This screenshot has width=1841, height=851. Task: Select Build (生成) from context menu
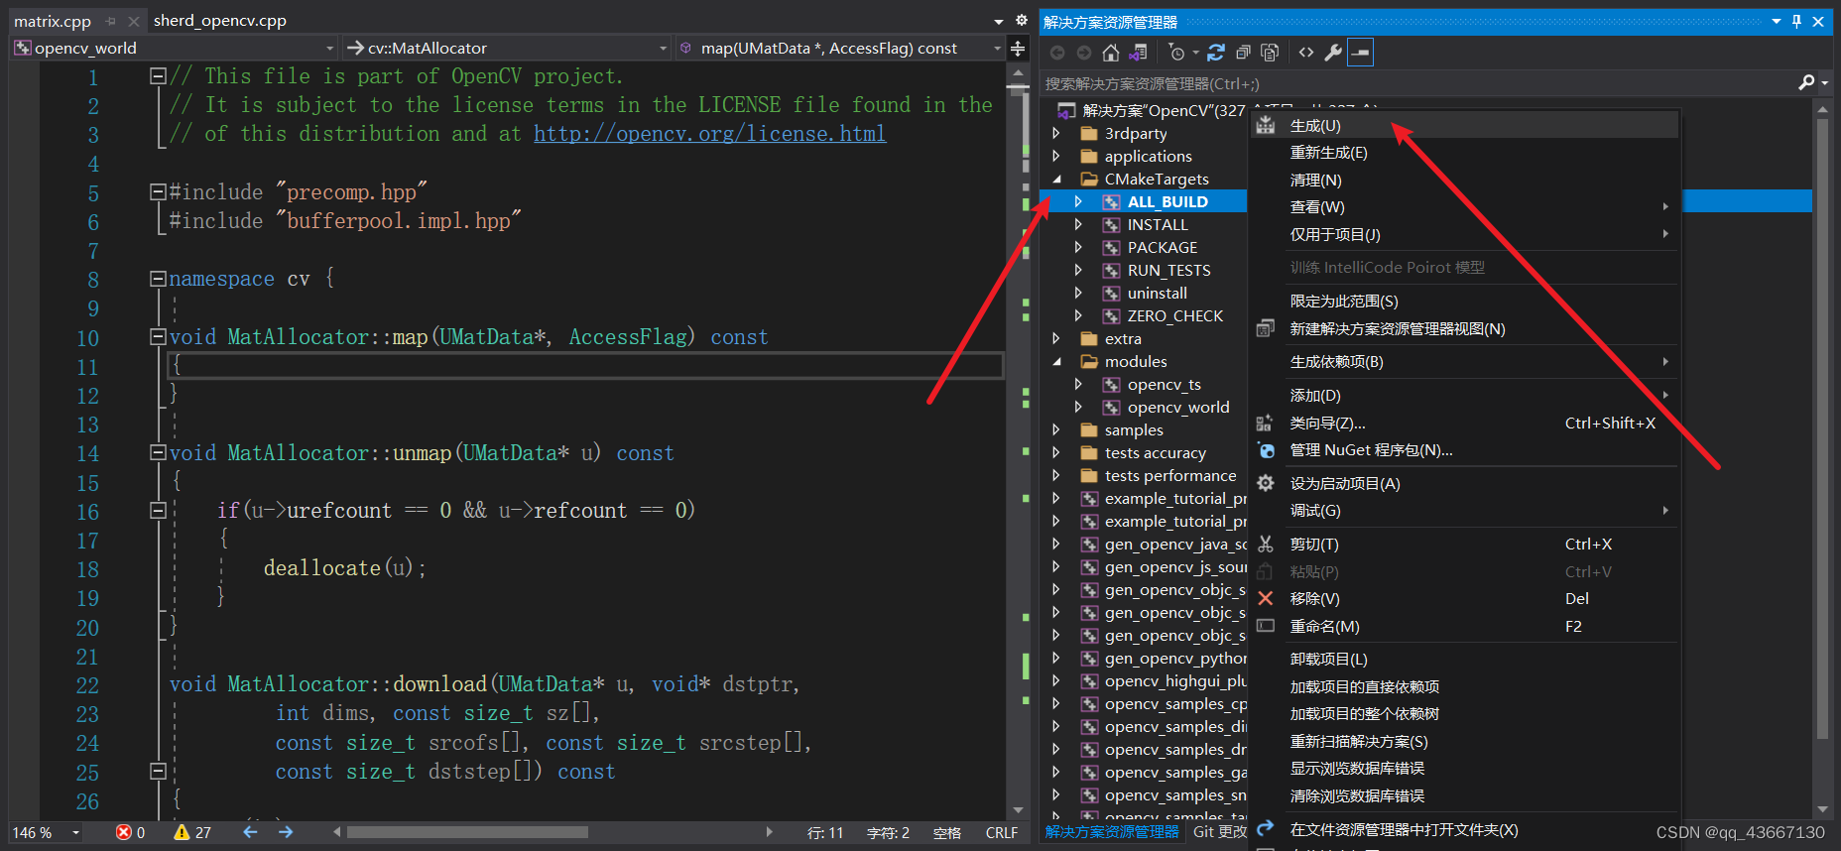(x=1464, y=125)
